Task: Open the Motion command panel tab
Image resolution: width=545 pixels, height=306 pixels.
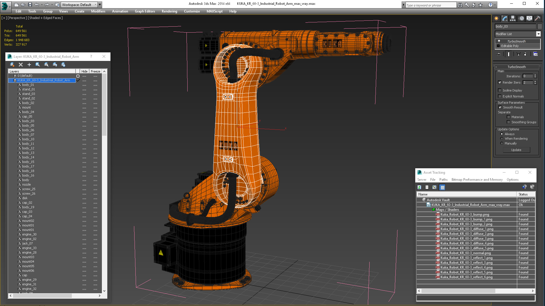Action: (521, 18)
